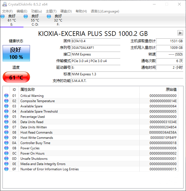Click the status orb for Composite Temperature
This screenshot has width=186, height=191.
tap(6, 101)
